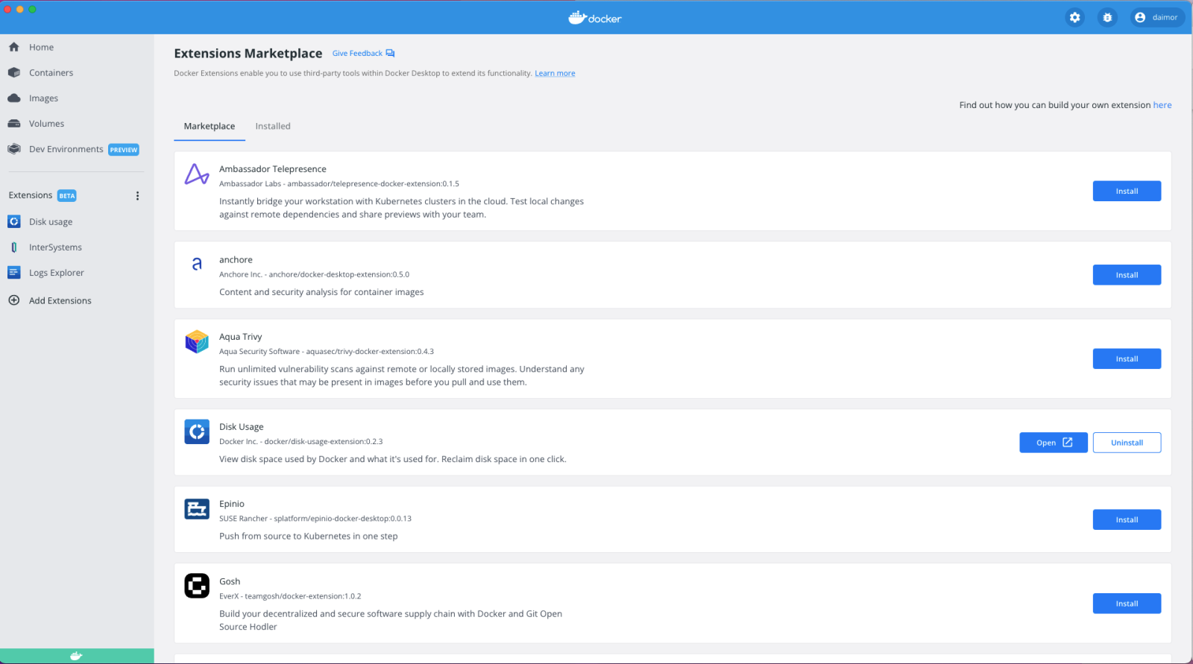Viewport: 1193px width, 664px height.
Task: Click the Disk Usage card icon
Action: pyautogui.click(x=197, y=431)
